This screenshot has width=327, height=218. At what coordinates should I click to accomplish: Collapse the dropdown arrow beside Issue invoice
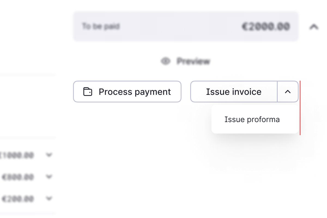pos(288,92)
